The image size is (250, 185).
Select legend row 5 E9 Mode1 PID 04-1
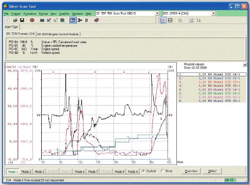212,90
